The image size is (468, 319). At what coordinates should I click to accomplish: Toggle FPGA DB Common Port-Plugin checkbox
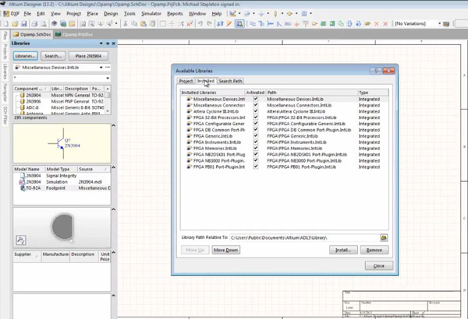pyautogui.click(x=256, y=130)
